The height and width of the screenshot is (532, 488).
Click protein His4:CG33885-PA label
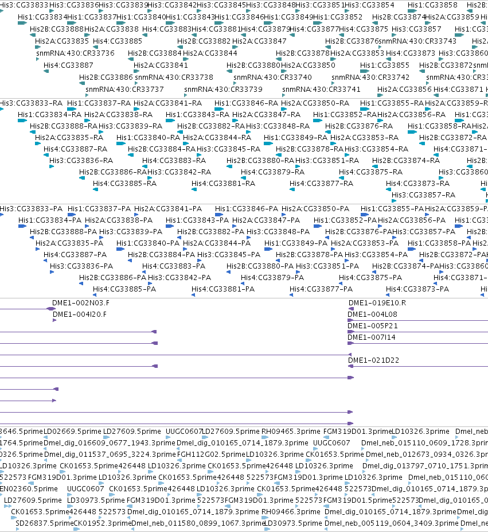[124, 289]
